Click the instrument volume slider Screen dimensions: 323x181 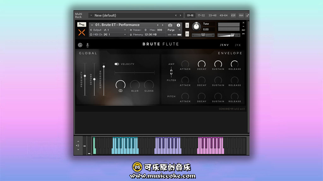click(229, 35)
